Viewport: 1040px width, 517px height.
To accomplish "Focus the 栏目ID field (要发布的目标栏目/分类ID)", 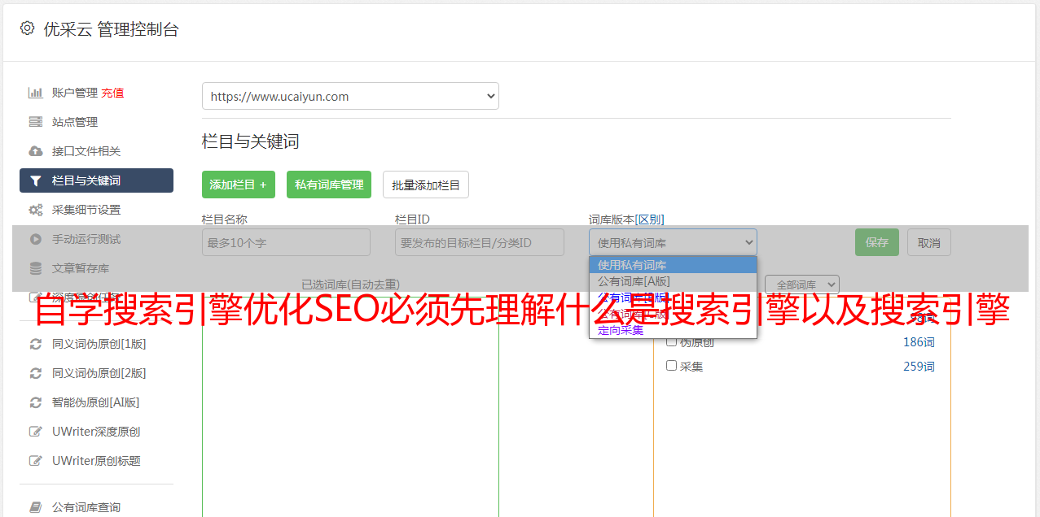I will (x=480, y=242).
